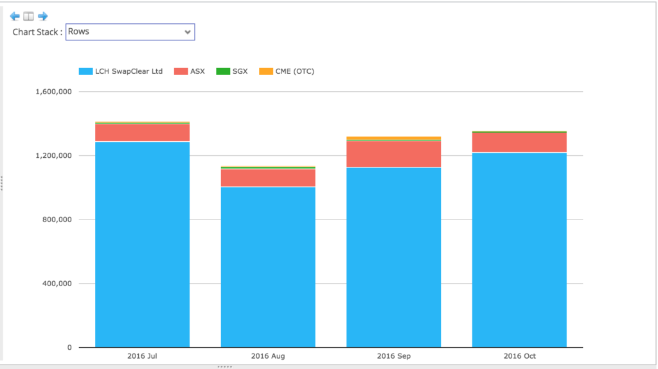Select the blue LCH bar for 2016 Aug
This screenshot has height=369, width=658.
[268, 267]
